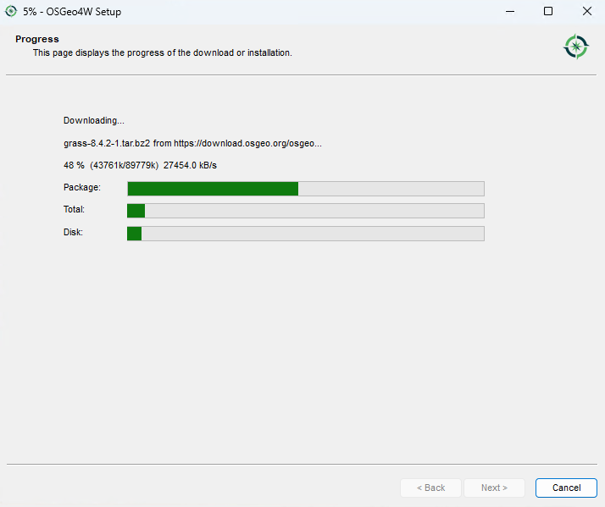
Task: Maximize the OSGeo4W Setup window
Action: [548, 11]
